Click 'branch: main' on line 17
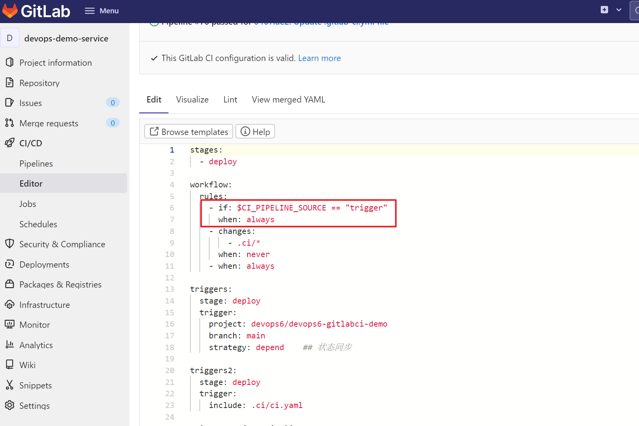The height and width of the screenshot is (426, 639). (x=237, y=336)
